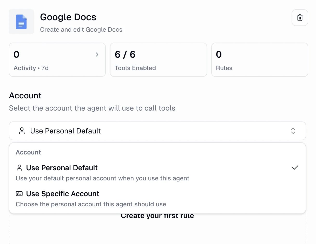Select Use Personal Default menu option
This screenshot has width=316, height=244.
[157, 173]
